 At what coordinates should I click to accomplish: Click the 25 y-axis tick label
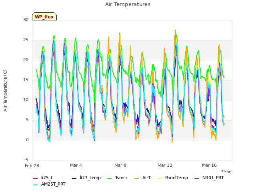tap(26, 40)
